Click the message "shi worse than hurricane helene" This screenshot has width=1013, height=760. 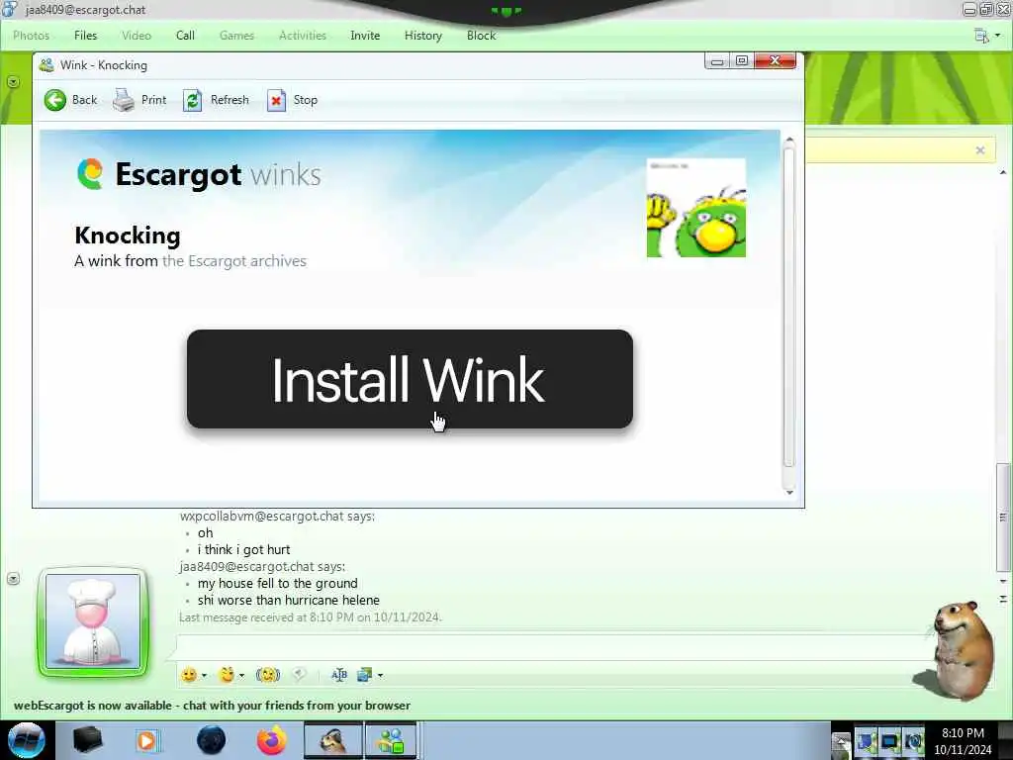click(x=288, y=601)
